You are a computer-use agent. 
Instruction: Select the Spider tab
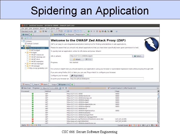(64, 84)
